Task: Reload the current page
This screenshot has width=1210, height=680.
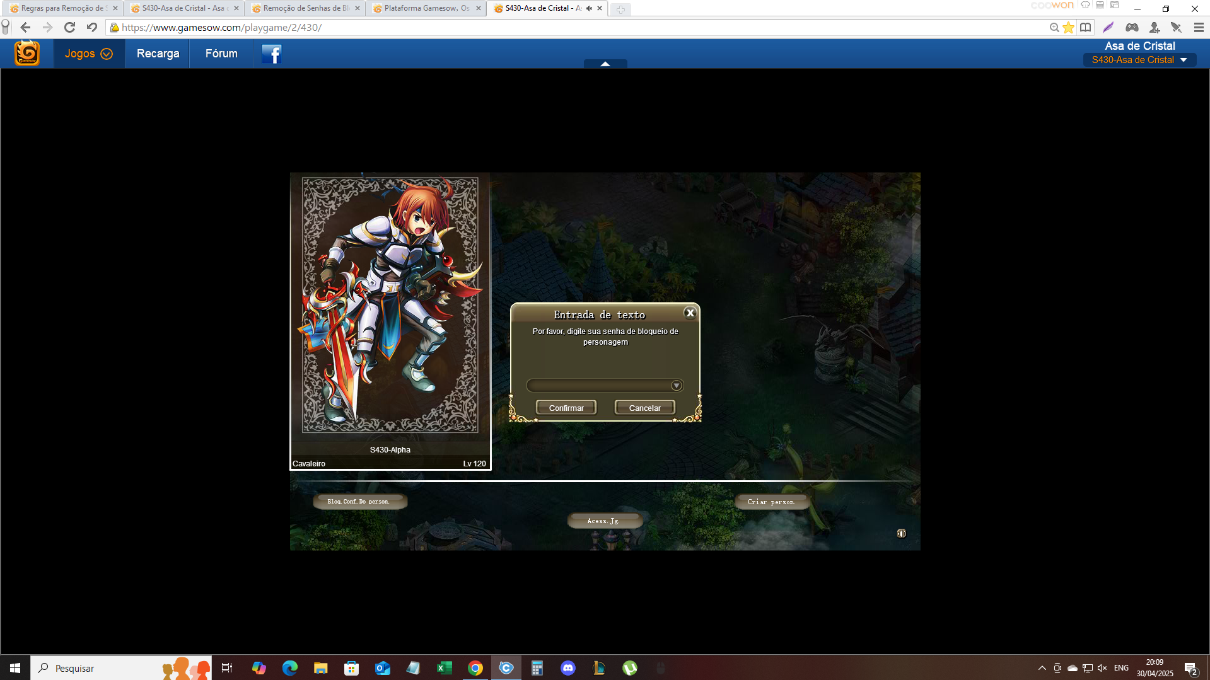Action: [70, 27]
